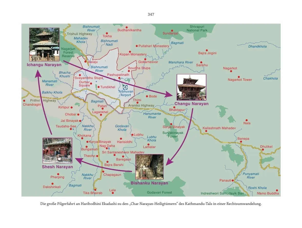This screenshot has height=228, width=302.
Task: Click the Gokarnesvar label
Action: point(148,62)
